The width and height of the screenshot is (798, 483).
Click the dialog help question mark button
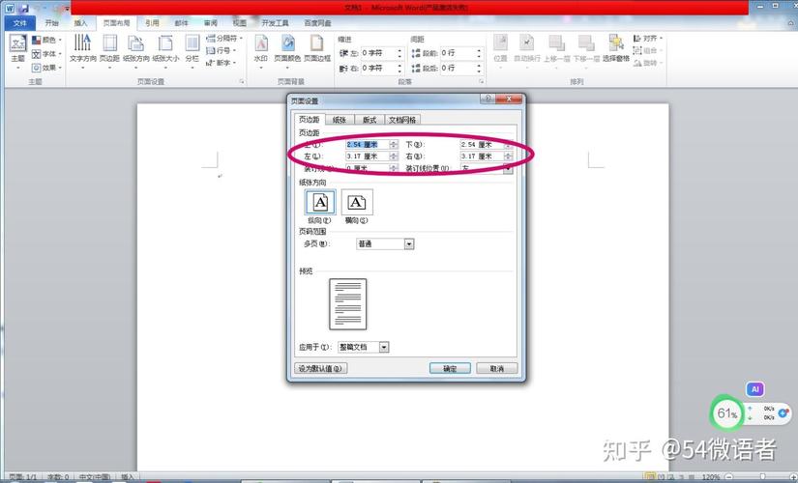488,99
